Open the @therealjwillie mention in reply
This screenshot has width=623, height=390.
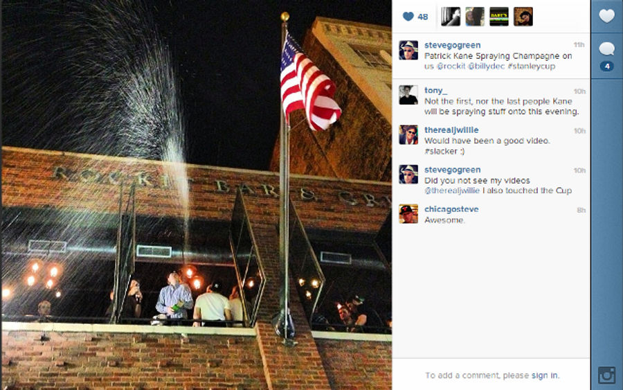(452, 190)
